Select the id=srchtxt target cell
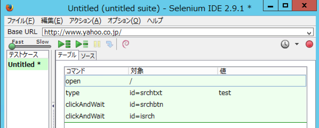Screen dimensions: 319x128 point(146,93)
